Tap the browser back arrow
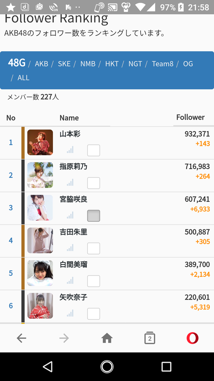 (21, 338)
